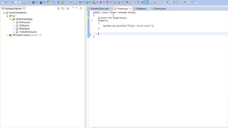Select Player.java in Package Explorer

(x=24, y=28)
